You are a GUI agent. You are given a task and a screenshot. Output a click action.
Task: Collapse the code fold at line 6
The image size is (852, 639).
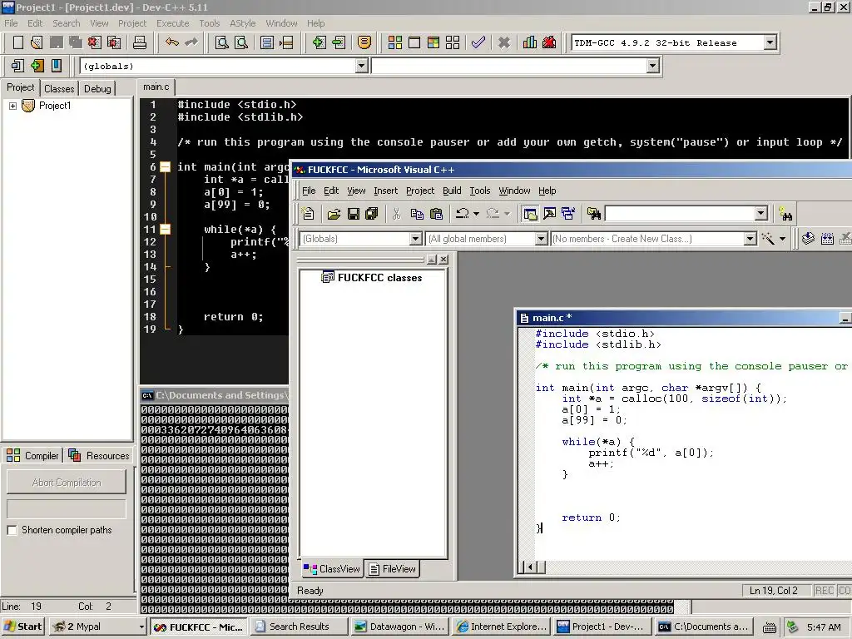pos(166,167)
